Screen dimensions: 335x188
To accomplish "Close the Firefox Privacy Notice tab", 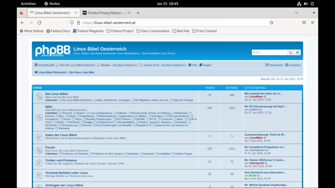I will 129,13.
